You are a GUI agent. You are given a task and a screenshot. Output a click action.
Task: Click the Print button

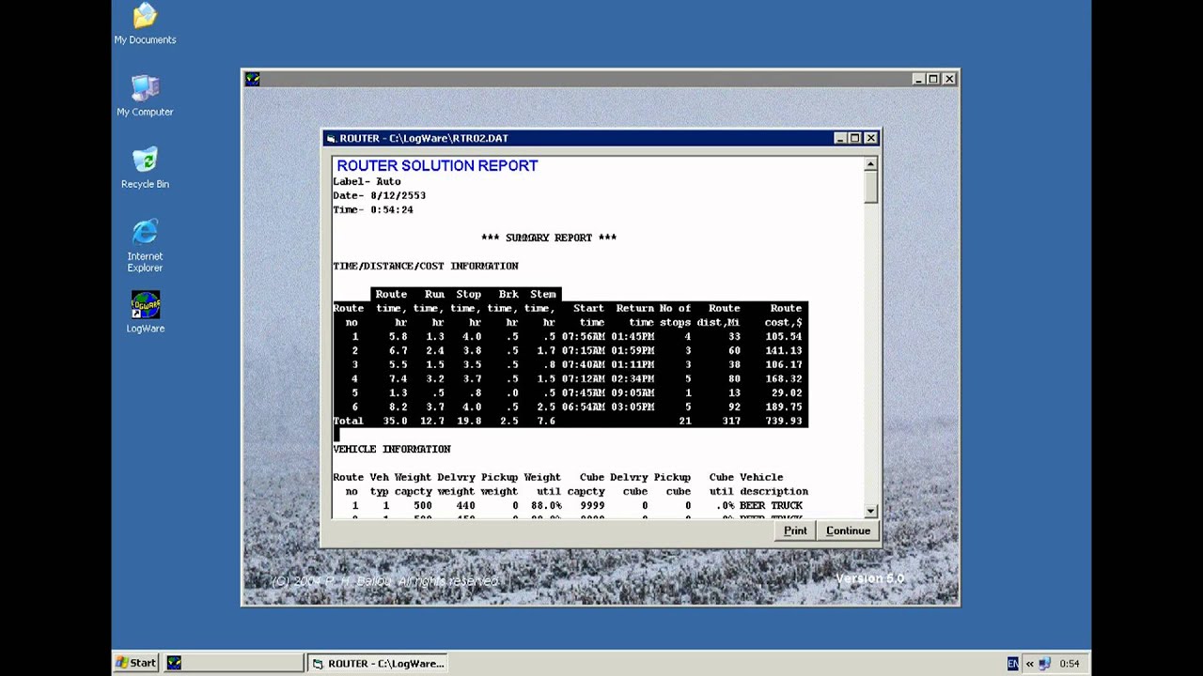point(795,530)
